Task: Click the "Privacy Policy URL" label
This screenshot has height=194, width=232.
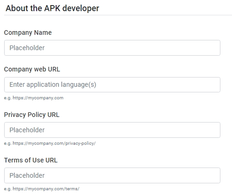Action: click(x=32, y=115)
